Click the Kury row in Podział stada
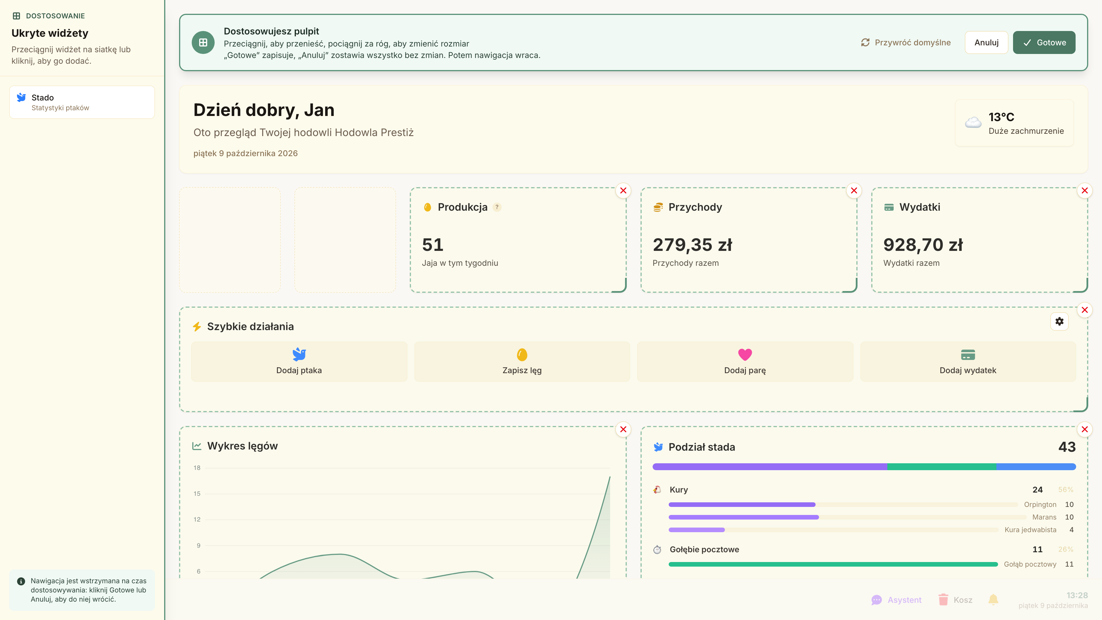The height and width of the screenshot is (620, 1102). (864, 489)
